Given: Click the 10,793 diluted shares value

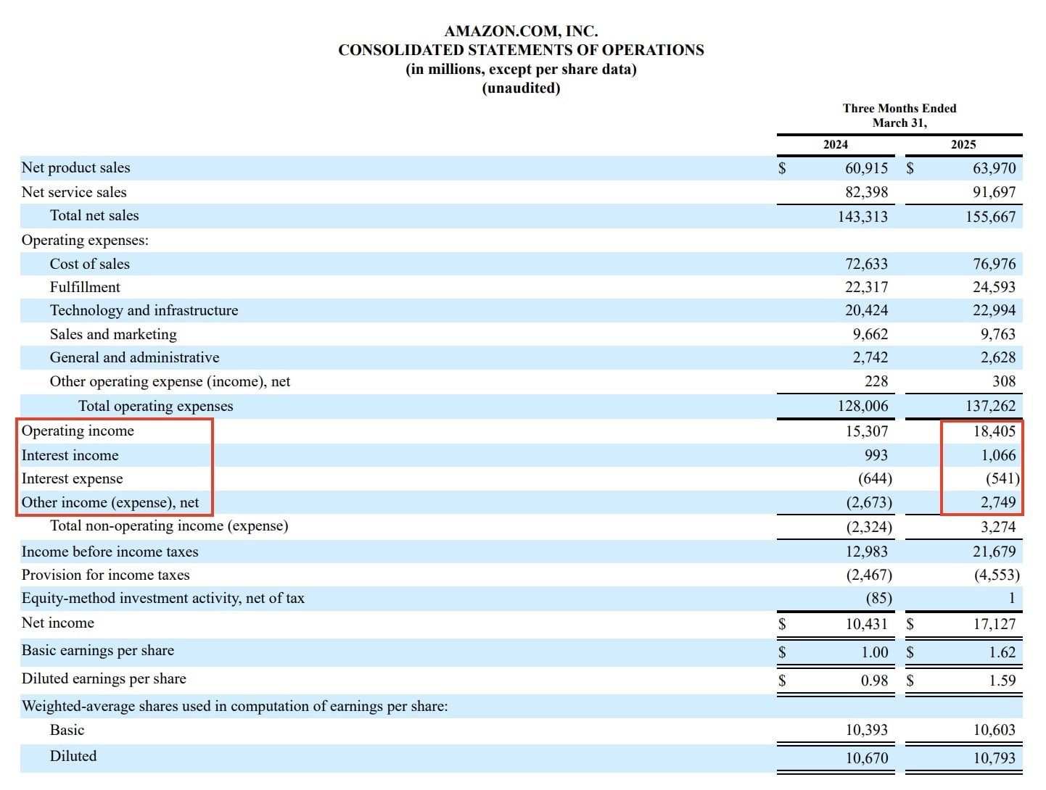Looking at the screenshot, I should [994, 758].
